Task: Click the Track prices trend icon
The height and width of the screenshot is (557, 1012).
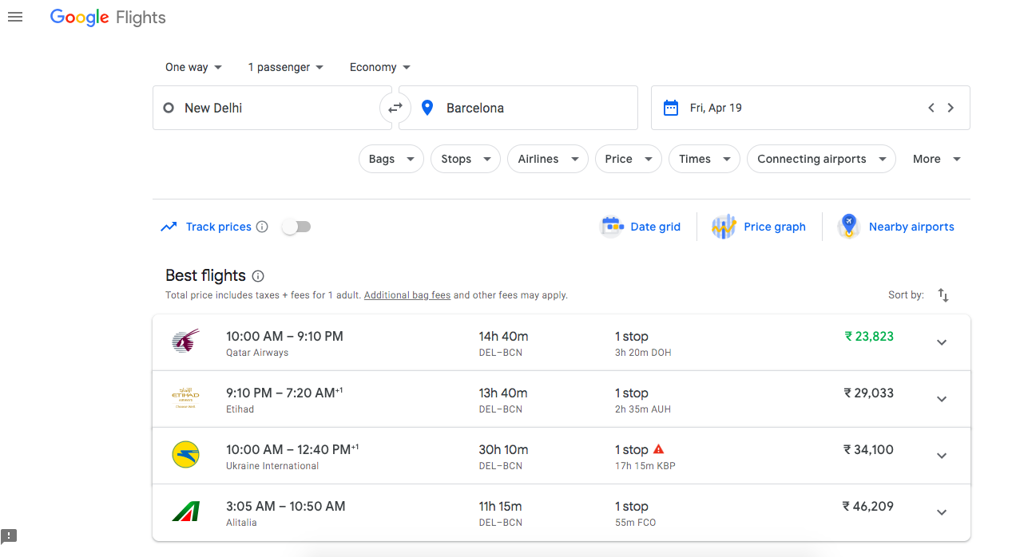Action: pyautogui.click(x=169, y=227)
